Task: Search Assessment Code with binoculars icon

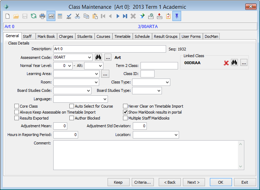Action: click(98, 57)
